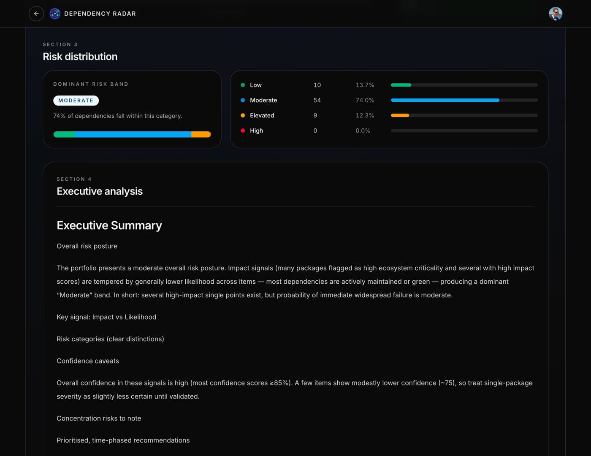
Task: Toggle the orange Elevated band legend dot
Action: [243, 115]
